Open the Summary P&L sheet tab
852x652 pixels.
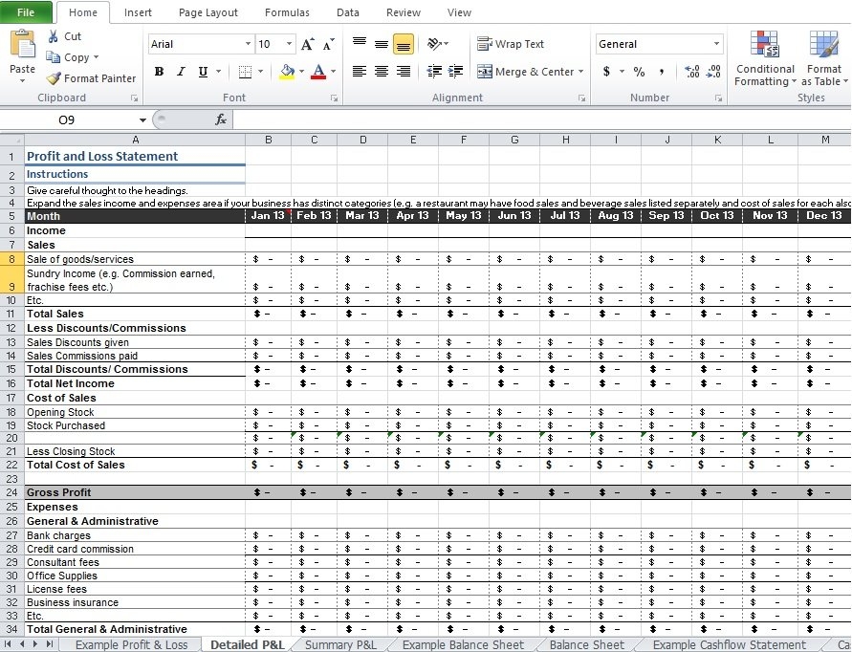(x=339, y=644)
